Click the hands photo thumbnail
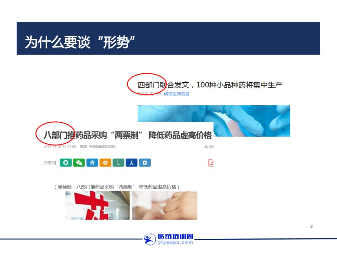Screen dimensions: 337x253 point(165,205)
